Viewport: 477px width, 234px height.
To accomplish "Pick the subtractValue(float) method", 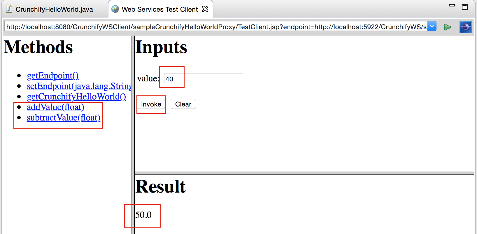I will pos(63,118).
